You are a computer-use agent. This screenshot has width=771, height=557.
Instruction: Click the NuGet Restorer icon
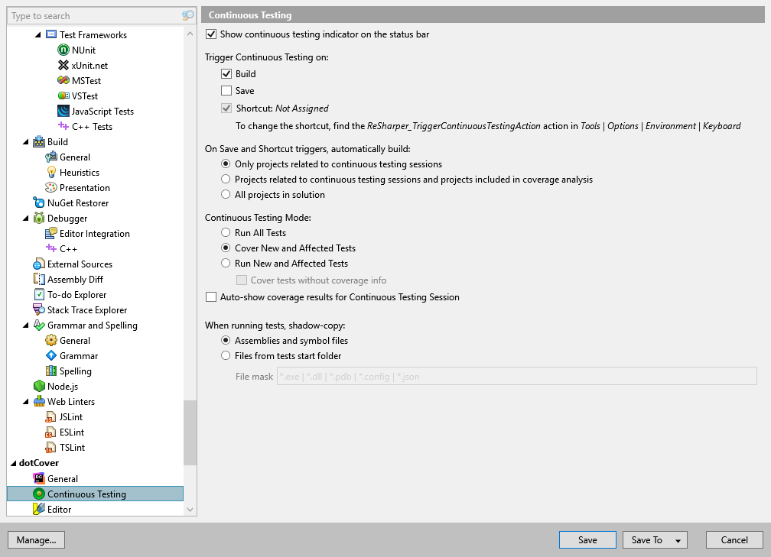[39, 203]
